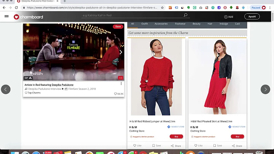Viewport: 274px width, 154px height.
Task: Click 'H&M Red Pleated Skirt at Www2.hm' title
Action: click(212, 121)
